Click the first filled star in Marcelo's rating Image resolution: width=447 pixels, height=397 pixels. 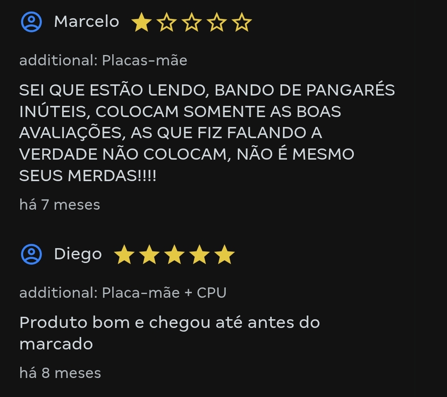point(141,22)
